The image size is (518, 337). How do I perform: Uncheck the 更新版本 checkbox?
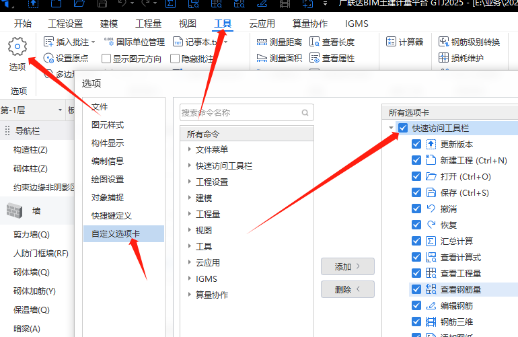click(x=416, y=144)
